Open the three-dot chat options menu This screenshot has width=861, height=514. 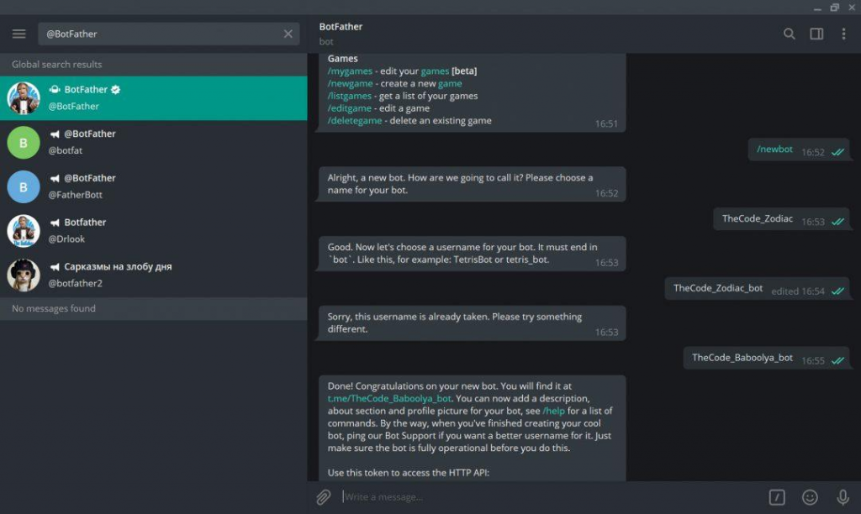point(843,34)
